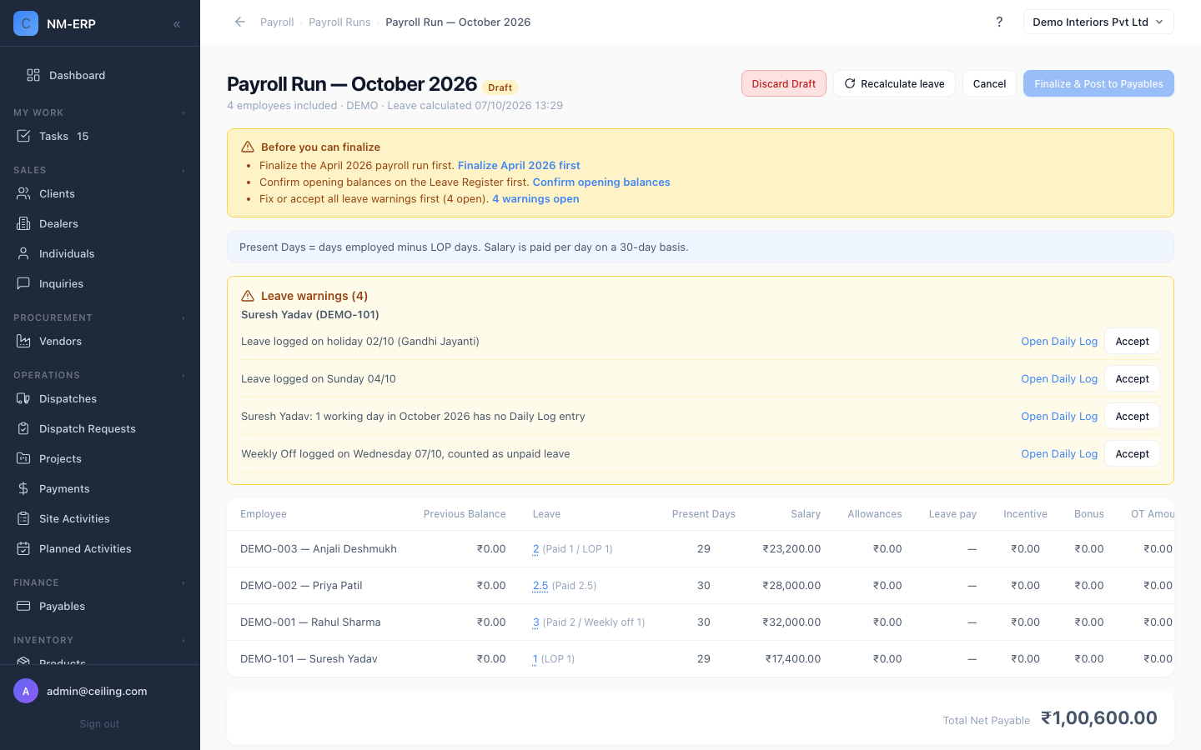Click Recalculate leave button

pyautogui.click(x=894, y=83)
